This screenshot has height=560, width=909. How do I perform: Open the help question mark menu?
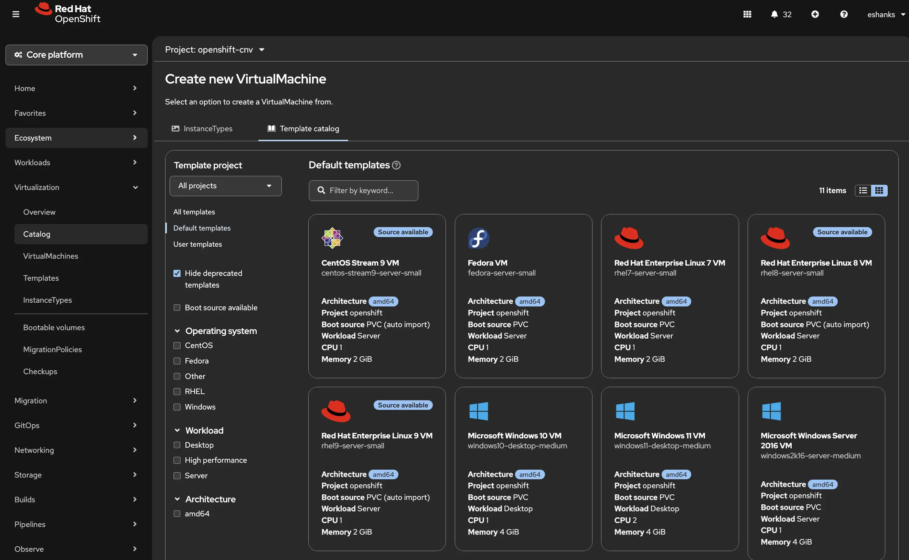point(844,14)
